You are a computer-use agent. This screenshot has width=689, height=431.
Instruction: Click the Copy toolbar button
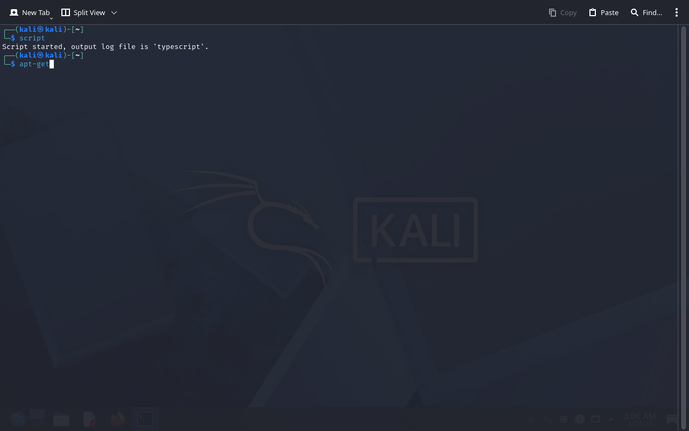[563, 12]
